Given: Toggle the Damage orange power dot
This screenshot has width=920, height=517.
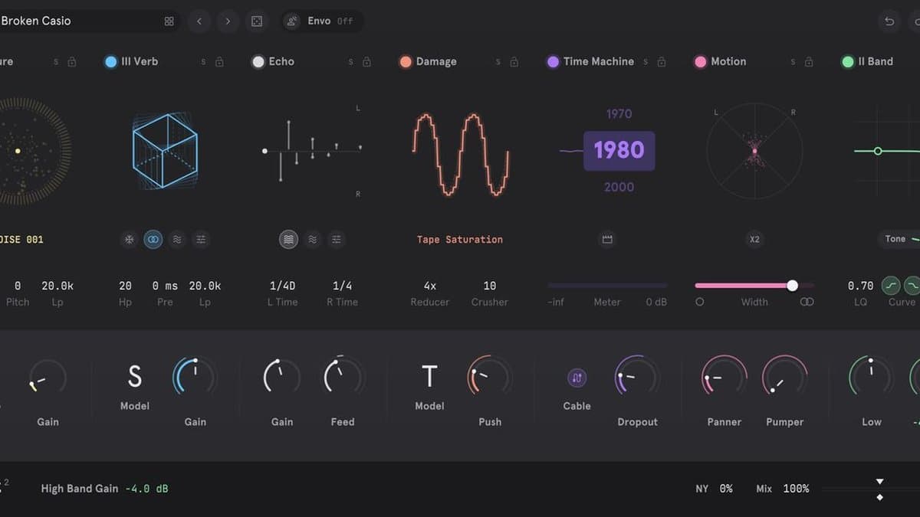Looking at the screenshot, I should (406, 62).
